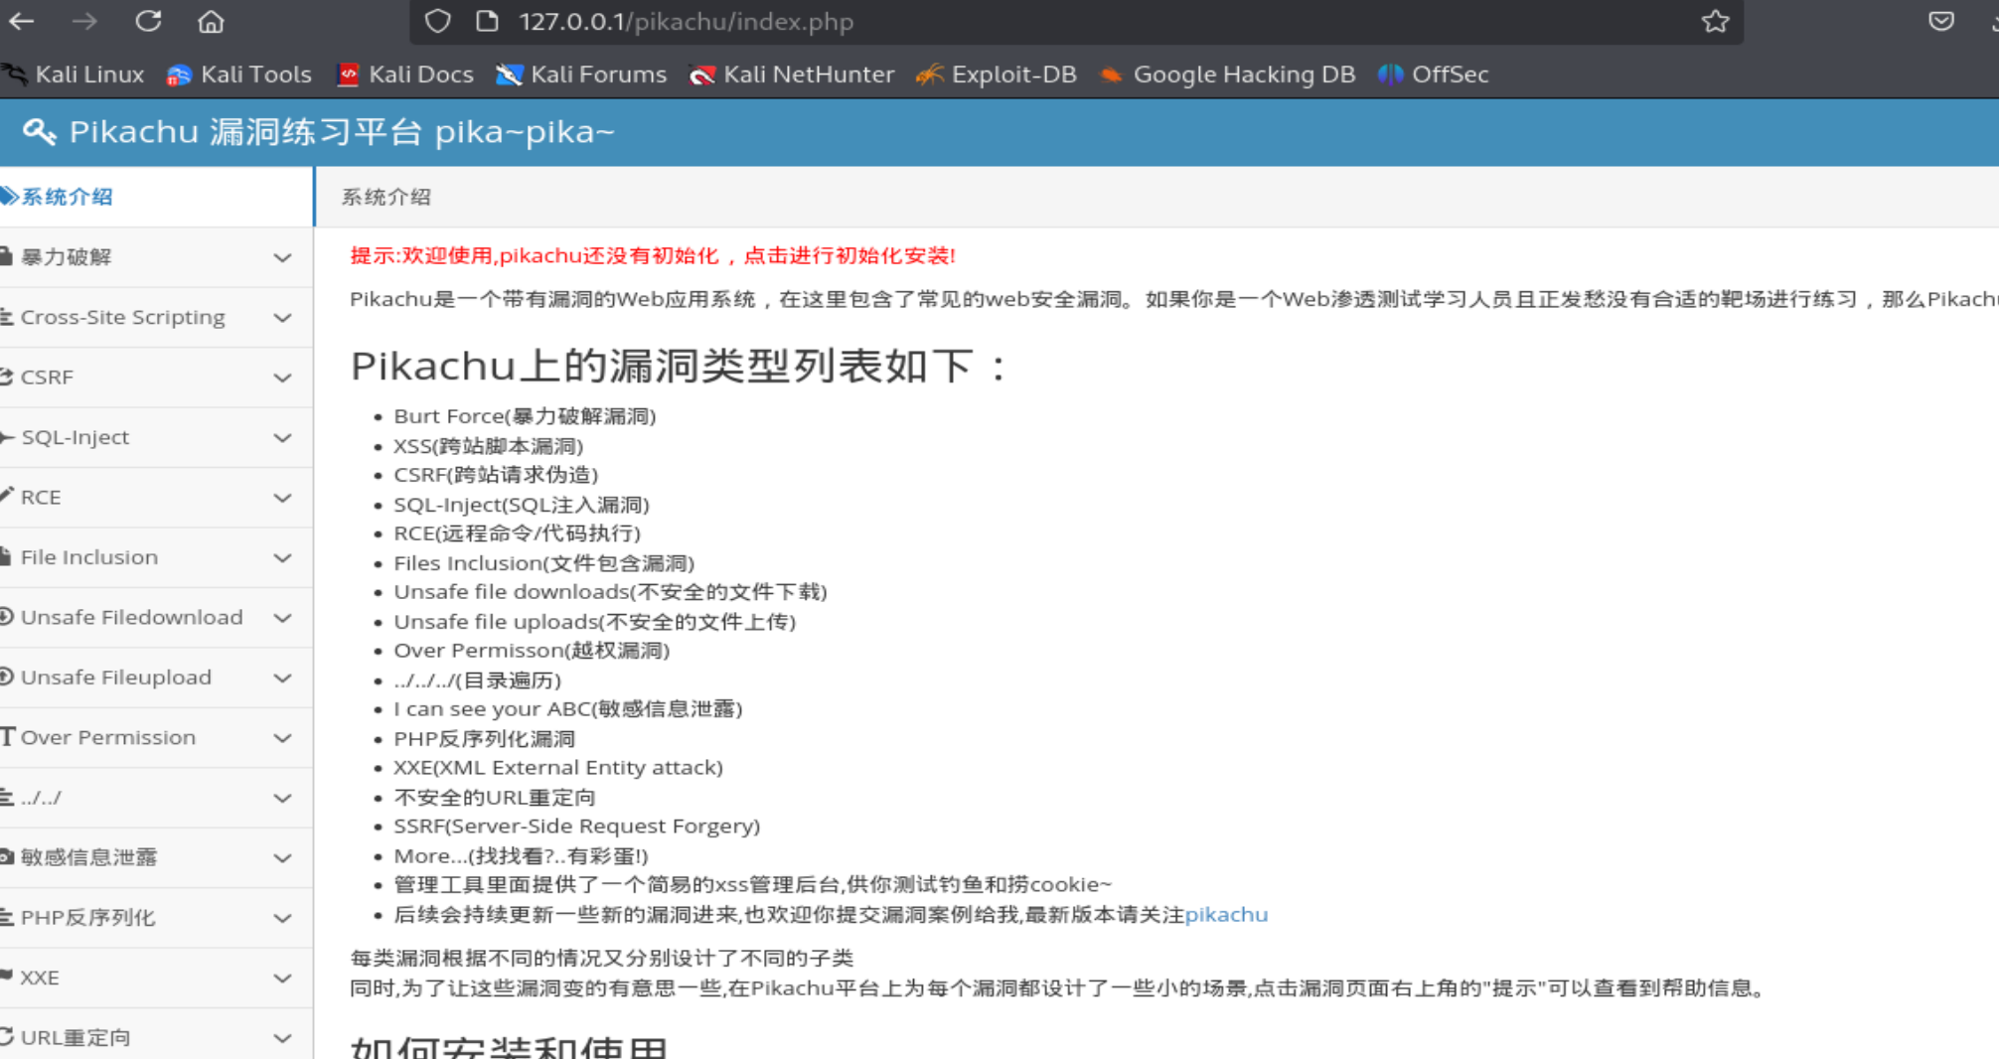
Task: Expand the ../../ chevron
Action: pos(282,799)
